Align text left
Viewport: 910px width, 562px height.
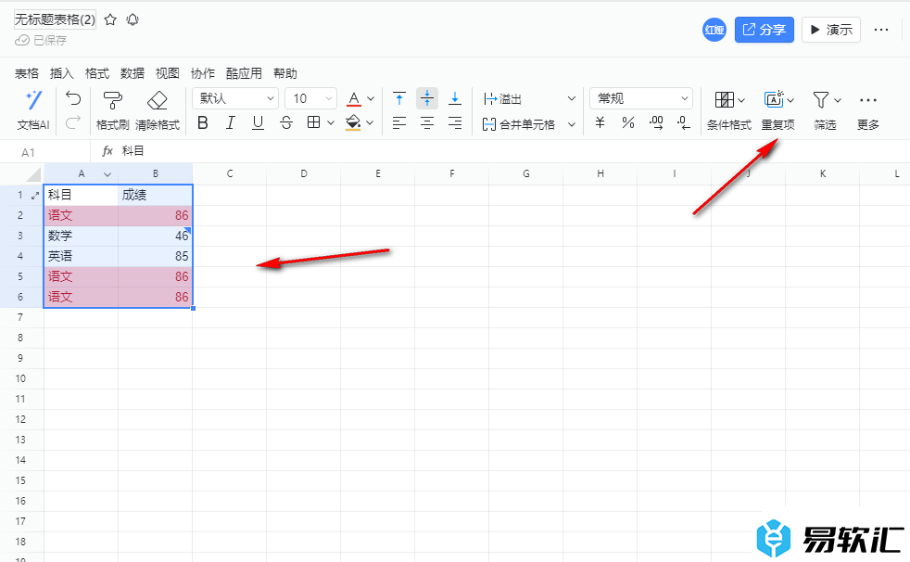point(399,122)
